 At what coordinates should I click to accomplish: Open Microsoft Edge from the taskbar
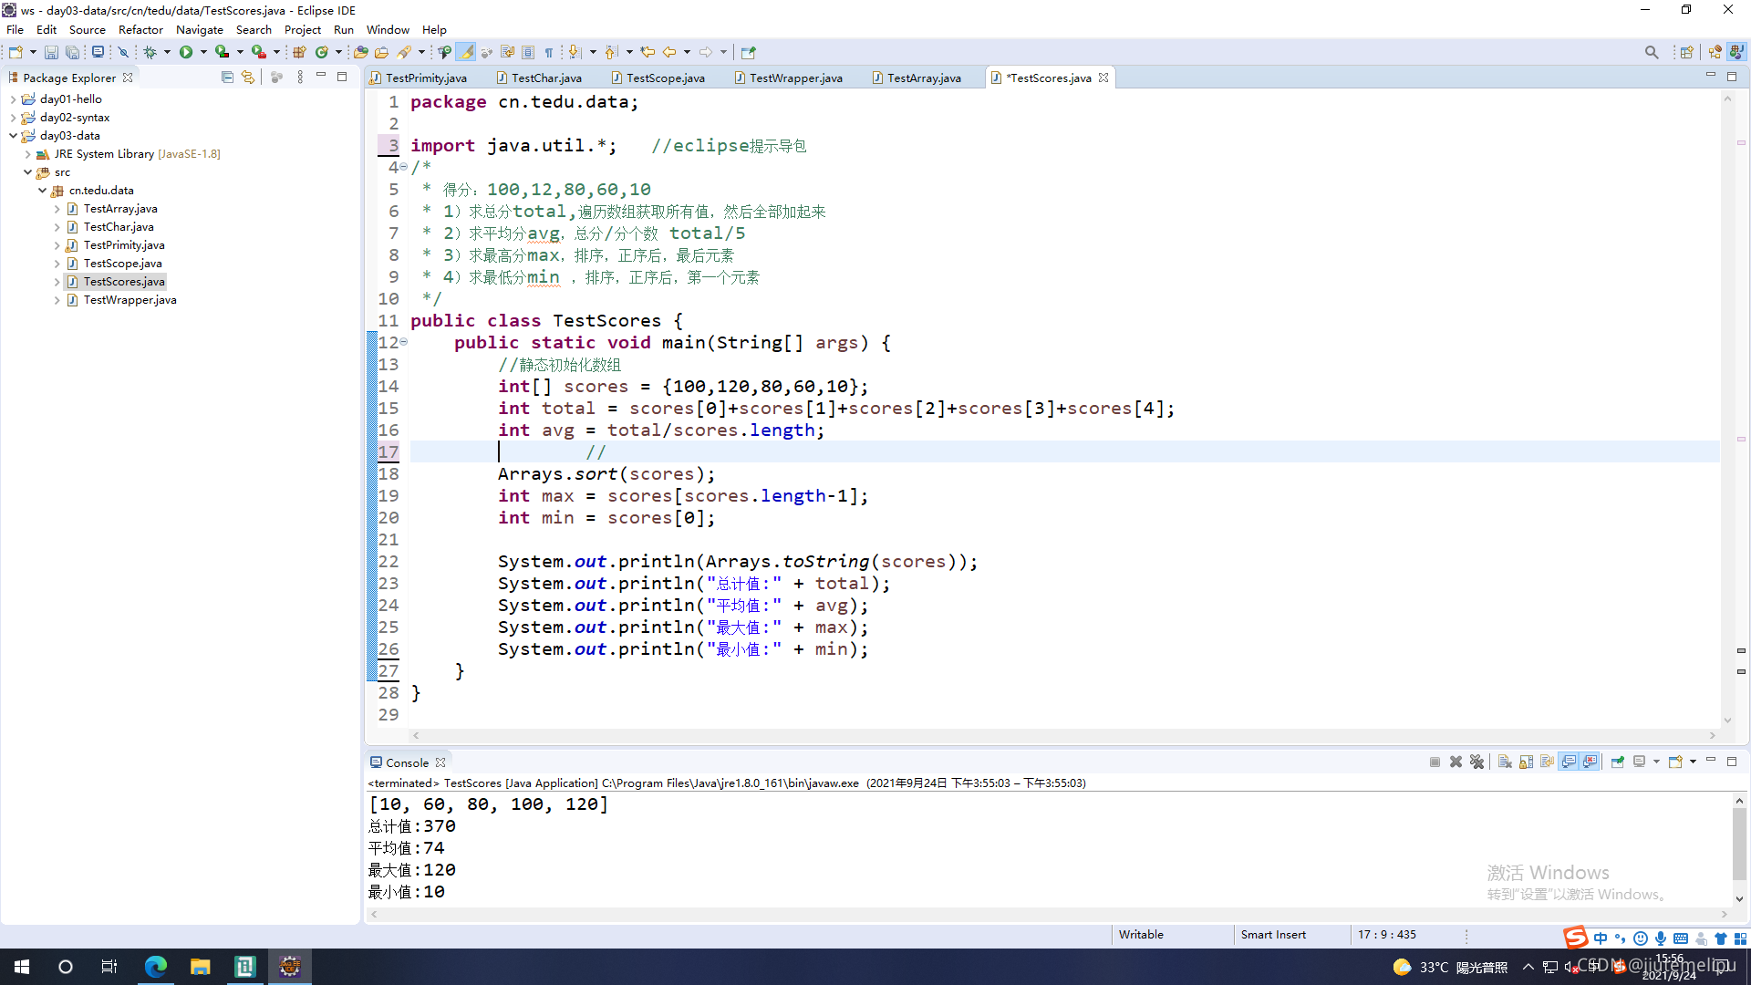pos(155,967)
